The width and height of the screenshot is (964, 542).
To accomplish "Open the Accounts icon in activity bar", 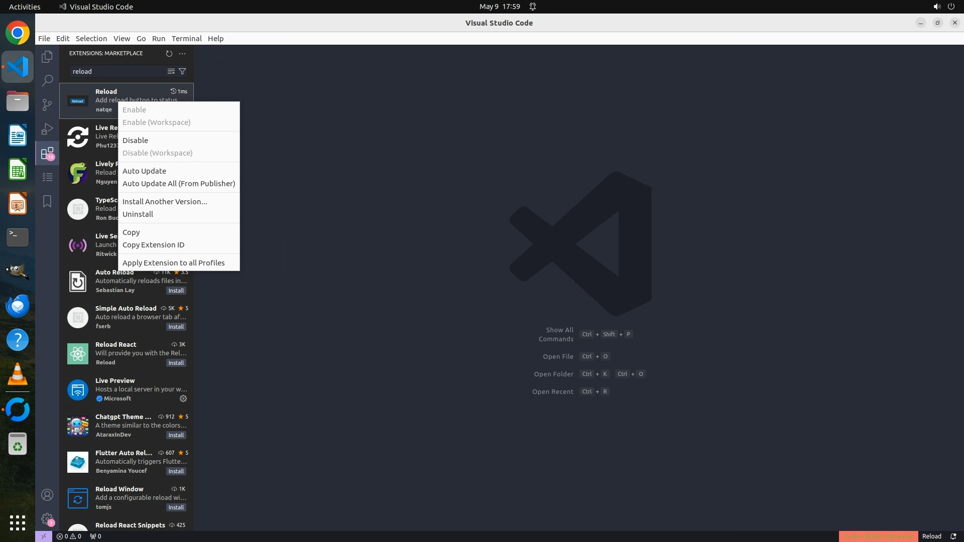I will pos(47,495).
